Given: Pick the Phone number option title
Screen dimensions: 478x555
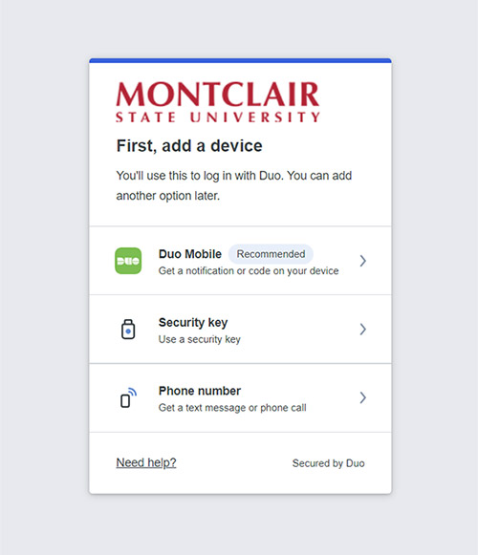Looking at the screenshot, I should pos(200,391).
